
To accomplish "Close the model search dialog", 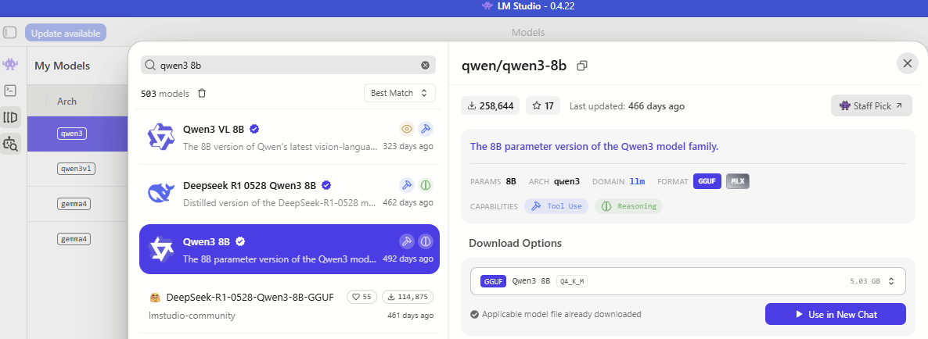I will tap(907, 63).
